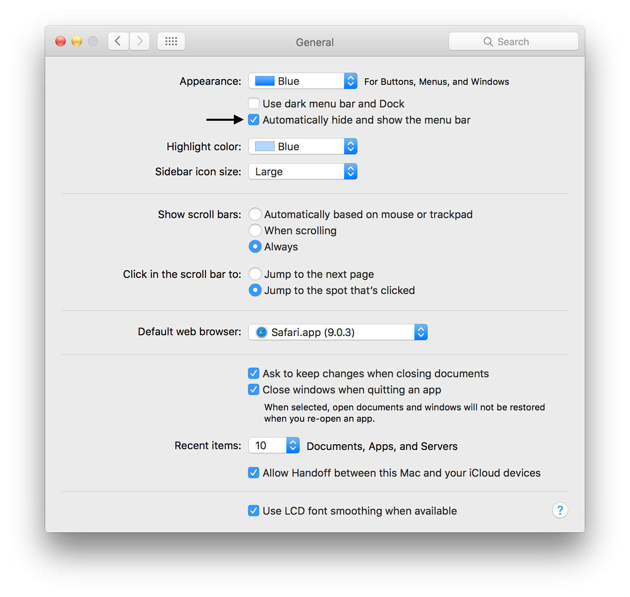Click the forward navigation arrow
The height and width of the screenshot is (597, 630).
click(140, 41)
